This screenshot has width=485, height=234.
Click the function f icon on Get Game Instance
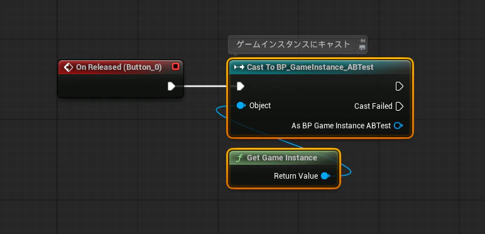(239, 158)
